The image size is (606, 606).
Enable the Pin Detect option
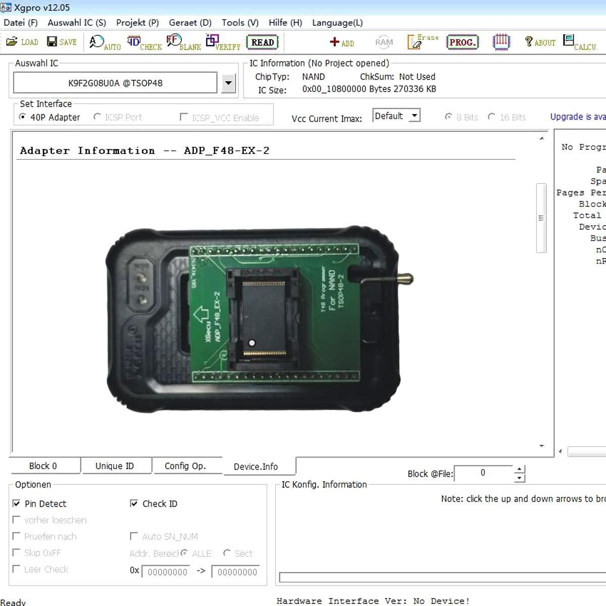click(x=17, y=503)
